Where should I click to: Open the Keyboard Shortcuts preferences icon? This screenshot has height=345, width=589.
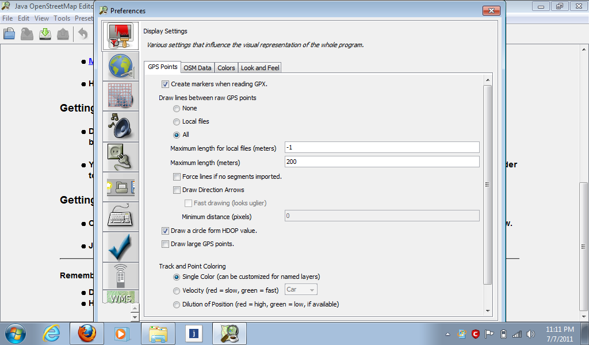pos(120,217)
